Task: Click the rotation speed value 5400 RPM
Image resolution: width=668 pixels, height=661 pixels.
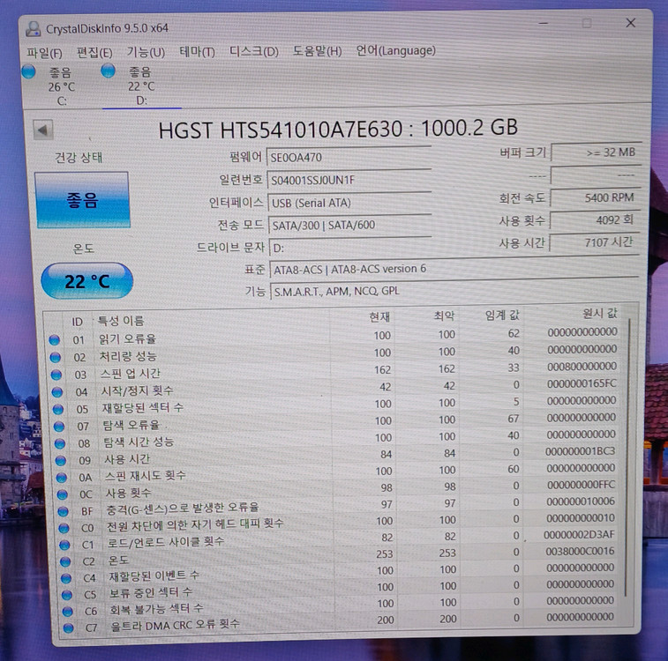Action: point(595,197)
